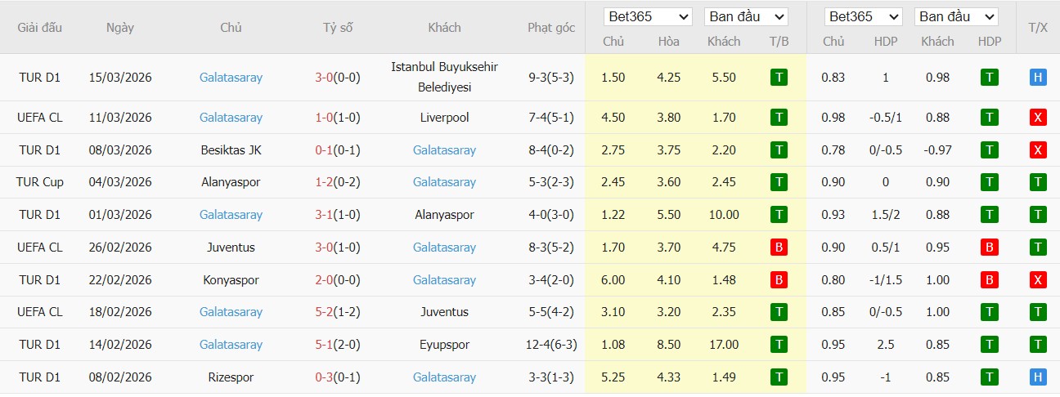1060x397 pixels.
Task: Click the Phạt góc column header
Action: (551, 28)
